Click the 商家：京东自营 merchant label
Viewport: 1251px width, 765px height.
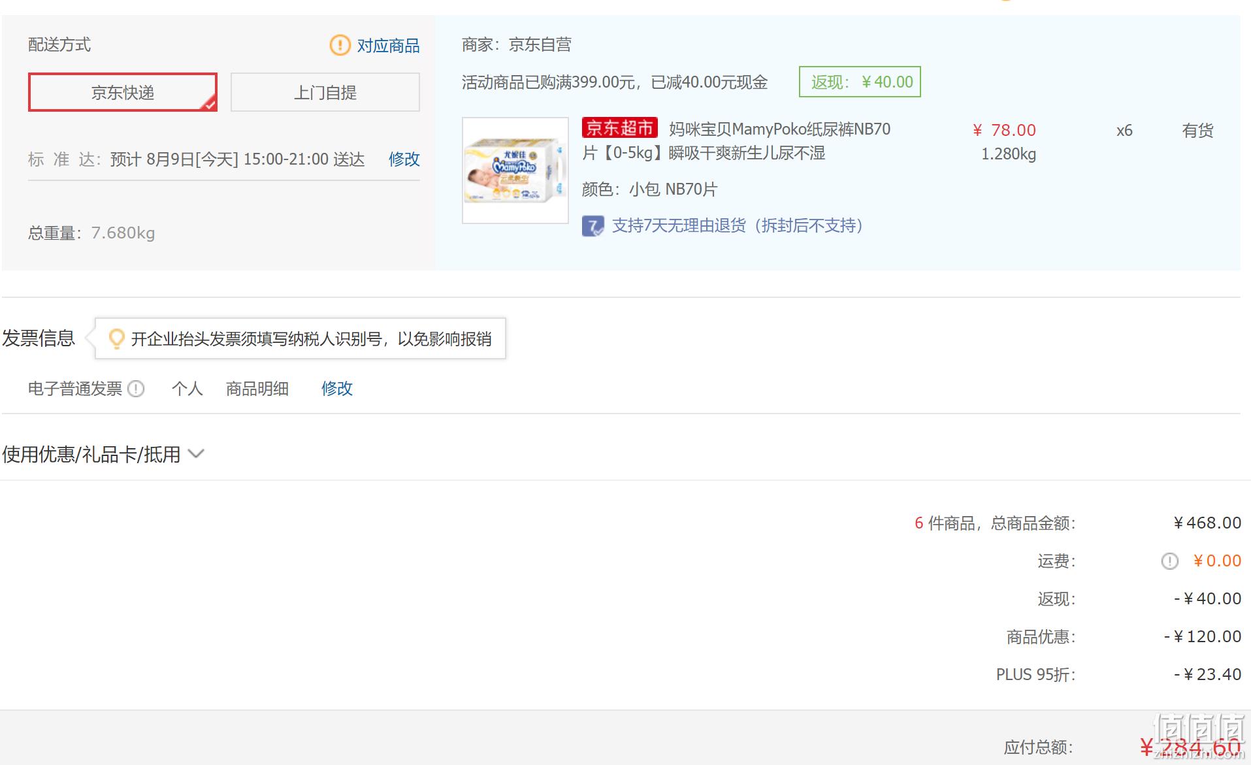click(x=517, y=44)
